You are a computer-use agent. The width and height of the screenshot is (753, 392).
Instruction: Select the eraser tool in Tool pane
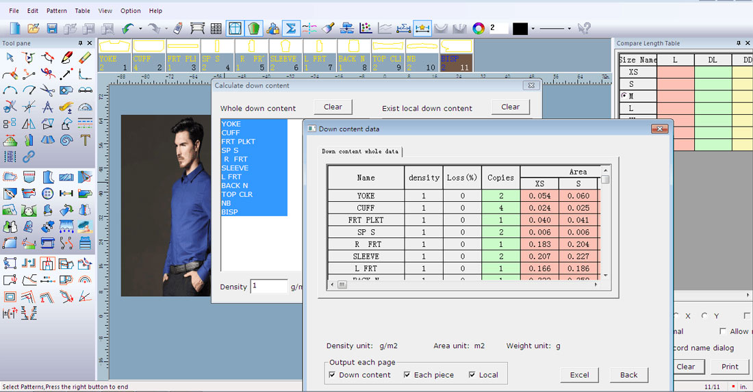point(85,57)
